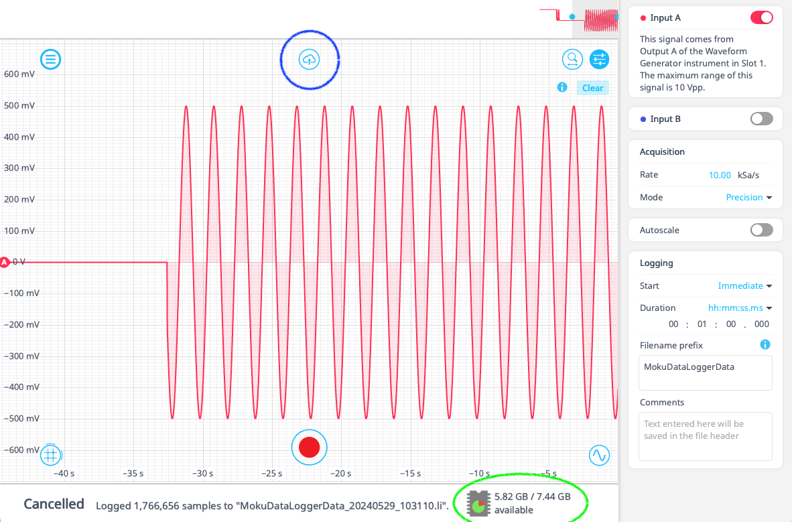Click the kSa/s rate unit

tap(748, 175)
